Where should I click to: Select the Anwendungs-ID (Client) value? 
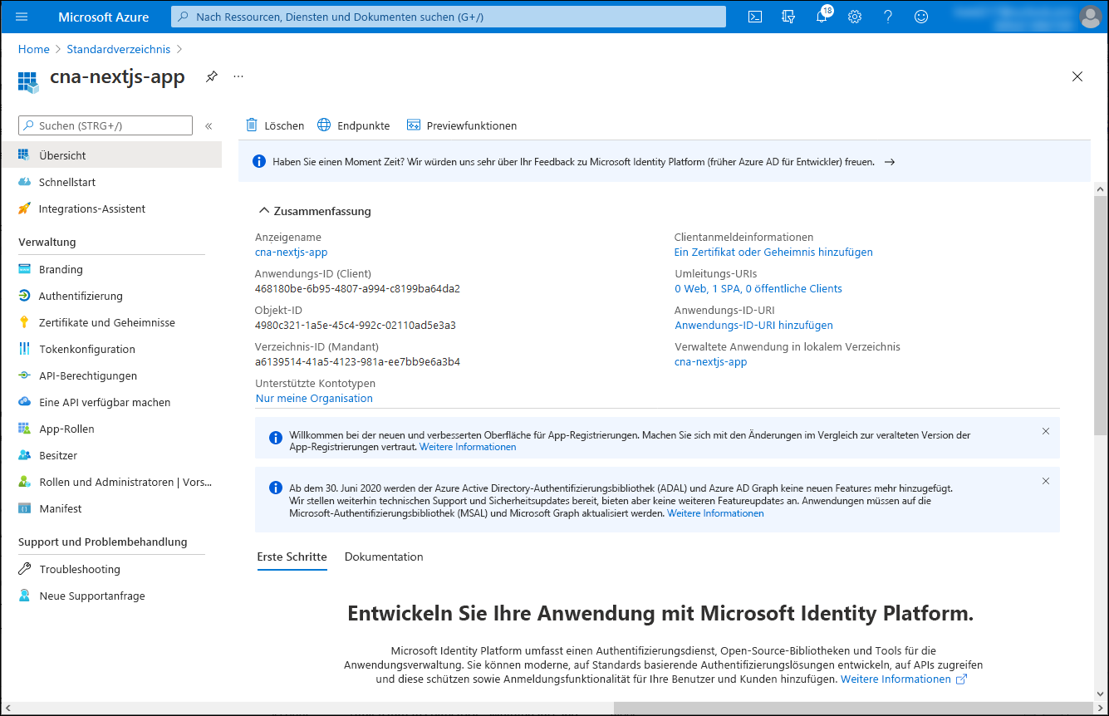tap(357, 288)
